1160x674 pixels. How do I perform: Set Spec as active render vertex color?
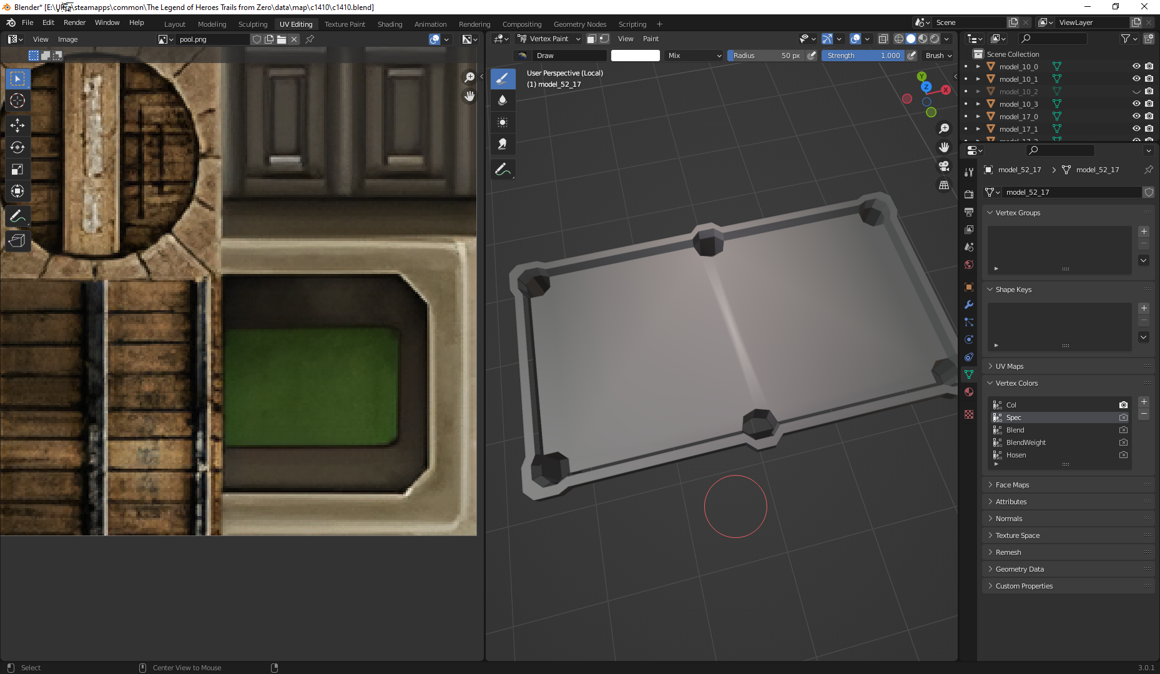(x=1123, y=418)
